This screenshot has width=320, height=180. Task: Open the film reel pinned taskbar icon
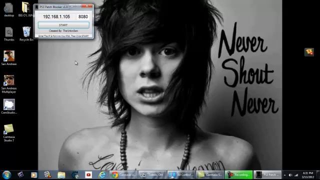[x=47, y=175]
